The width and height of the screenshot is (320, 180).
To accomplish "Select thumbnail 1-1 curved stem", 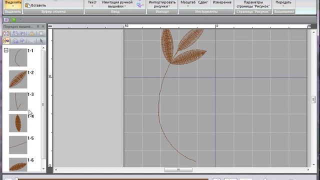I will click(x=18, y=57).
